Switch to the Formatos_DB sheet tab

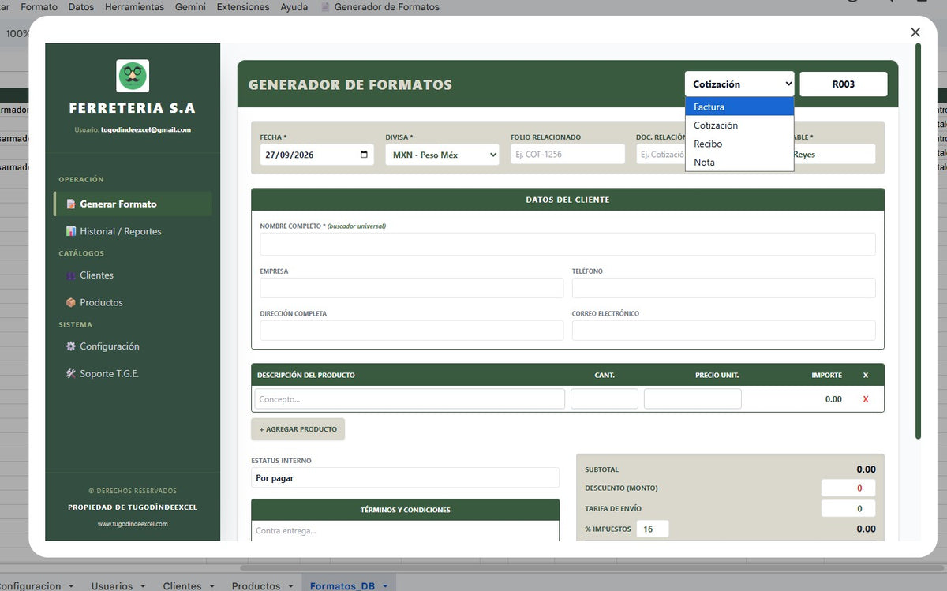tap(342, 586)
